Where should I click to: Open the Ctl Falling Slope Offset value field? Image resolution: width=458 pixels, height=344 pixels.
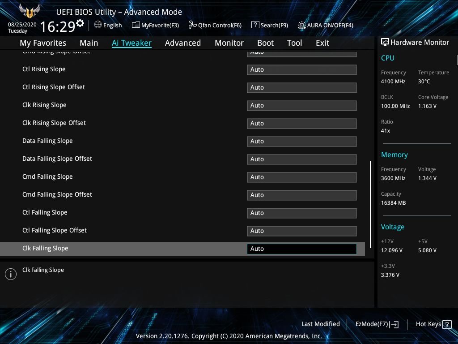tap(302, 231)
